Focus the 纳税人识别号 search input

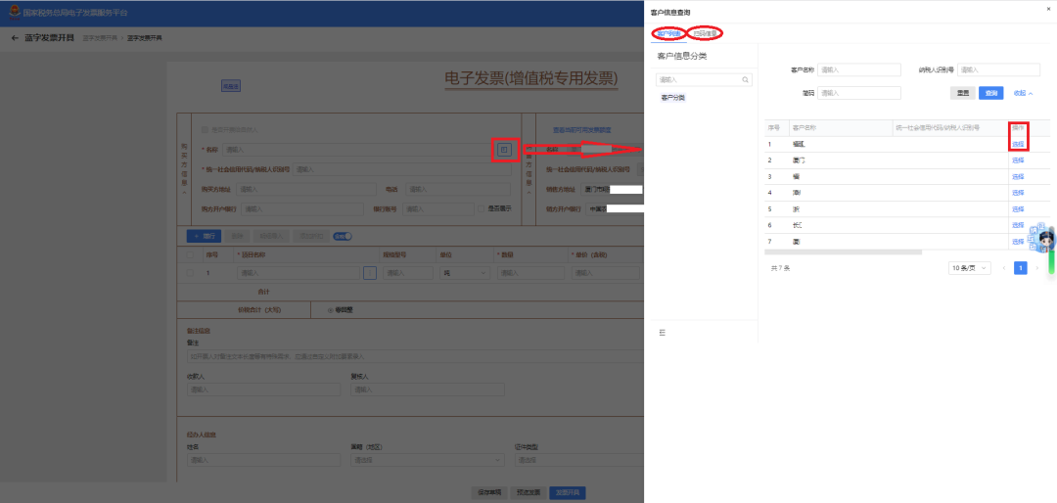coord(998,70)
